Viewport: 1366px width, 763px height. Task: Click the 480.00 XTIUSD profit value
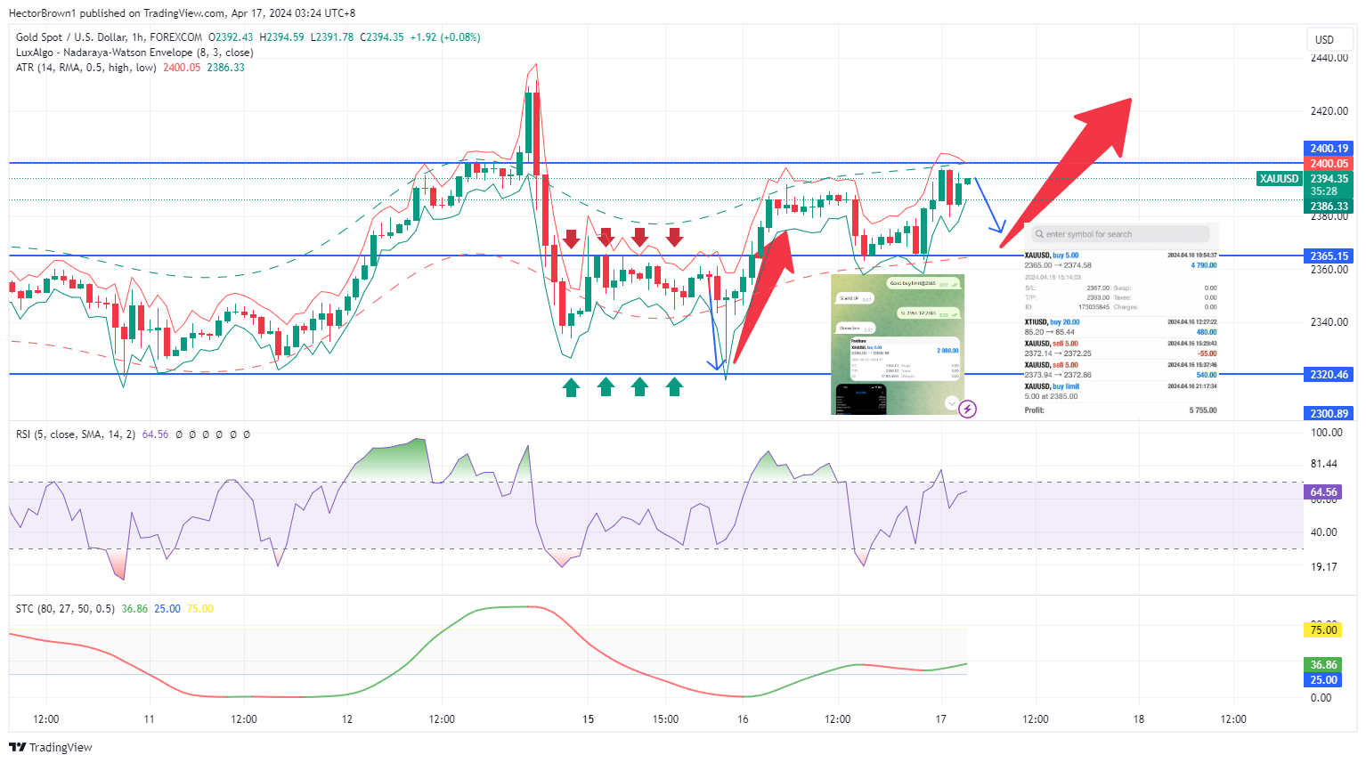[1206, 332]
